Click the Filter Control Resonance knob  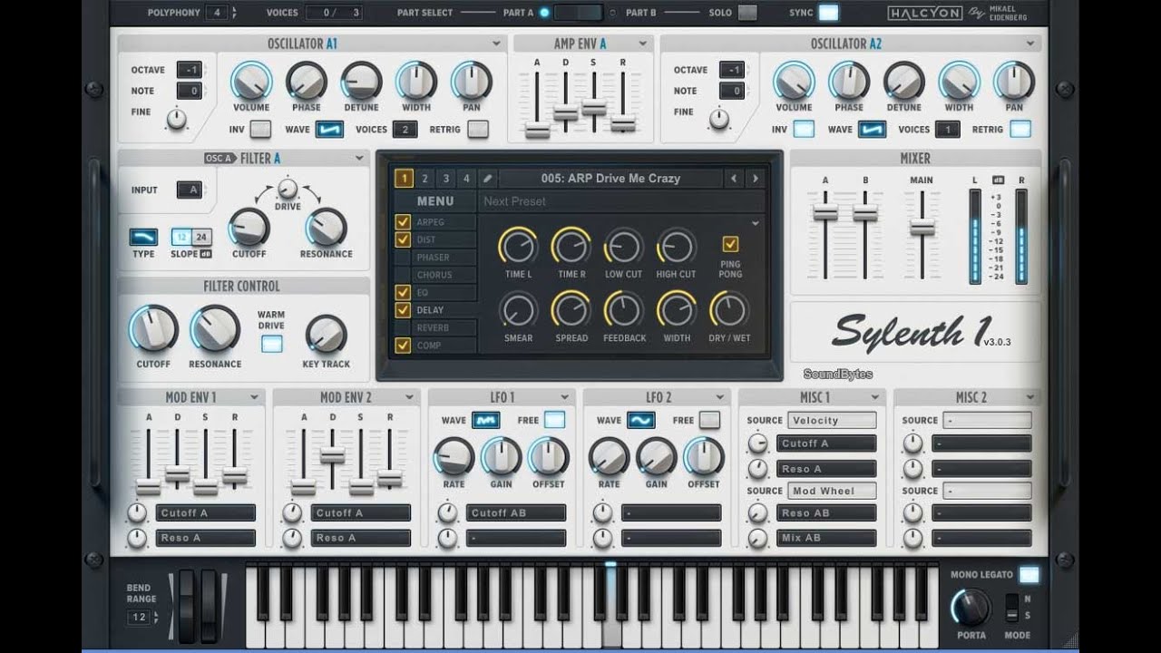coord(215,329)
